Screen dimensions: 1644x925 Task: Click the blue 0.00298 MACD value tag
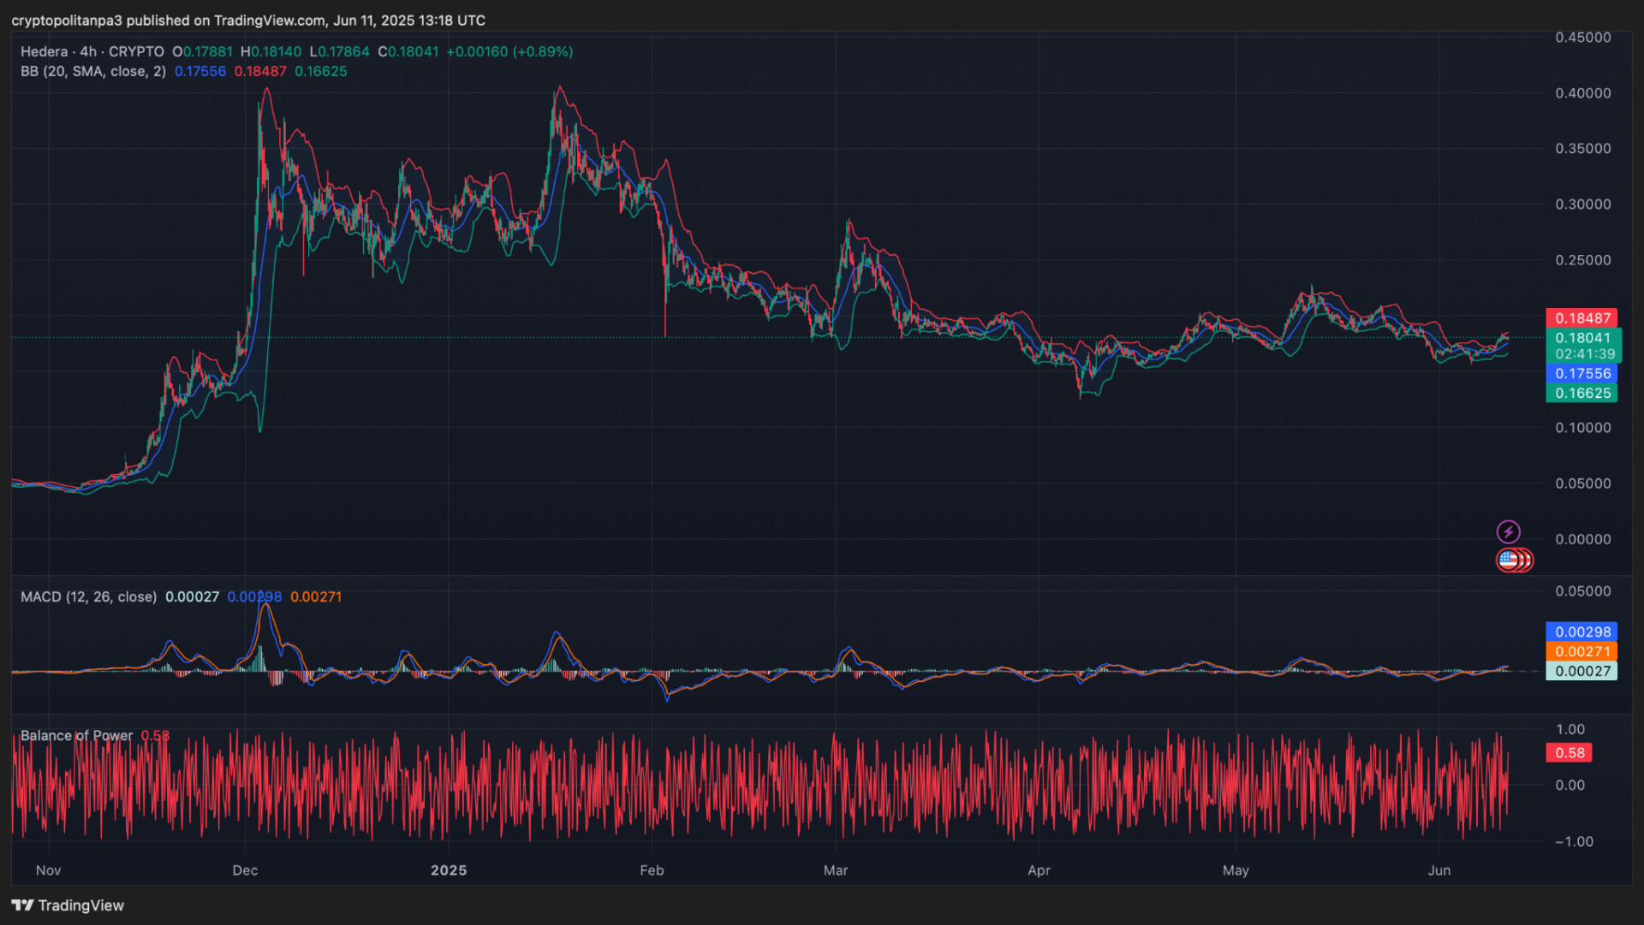pos(1581,631)
